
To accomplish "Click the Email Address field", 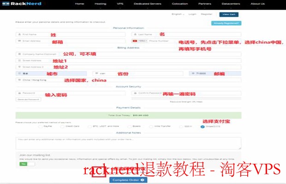I will tap(71, 41).
